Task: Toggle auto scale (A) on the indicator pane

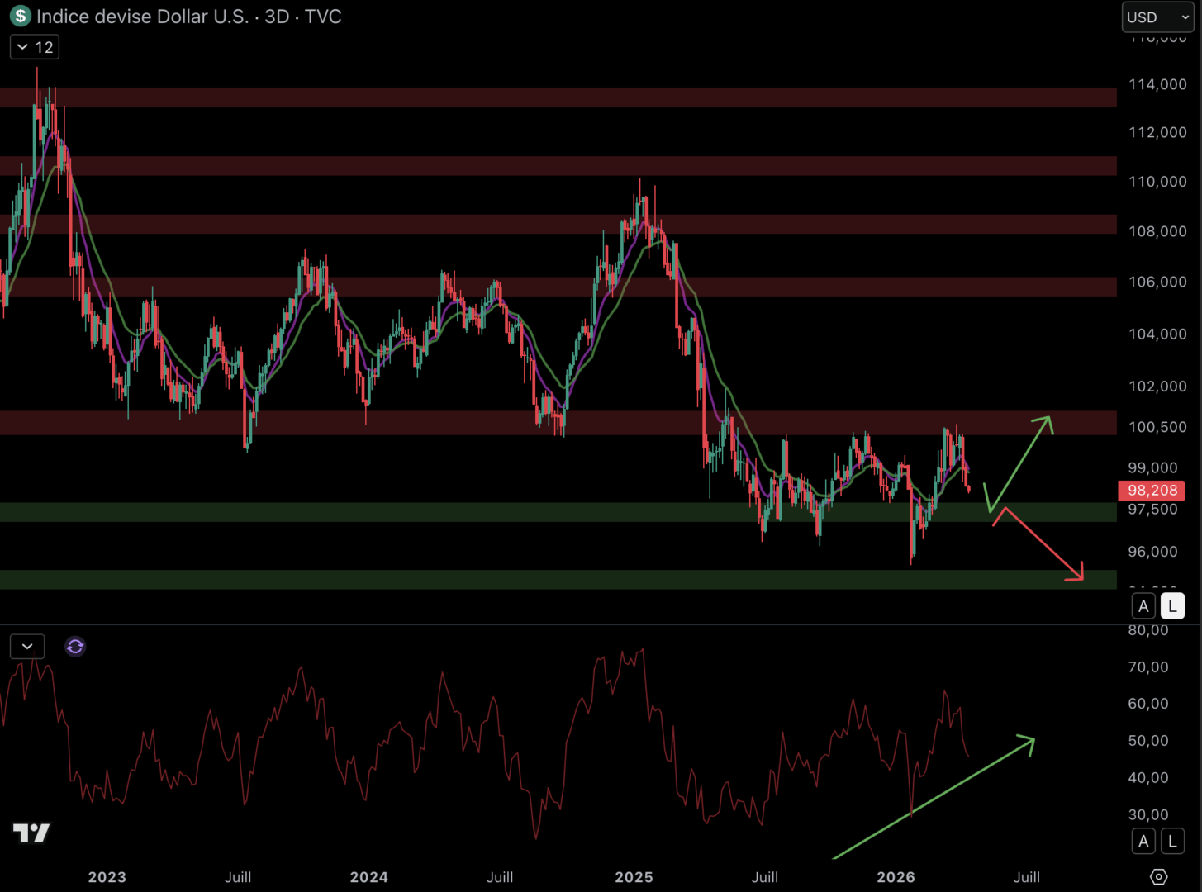Action: pyautogui.click(x=1143, y=842)
